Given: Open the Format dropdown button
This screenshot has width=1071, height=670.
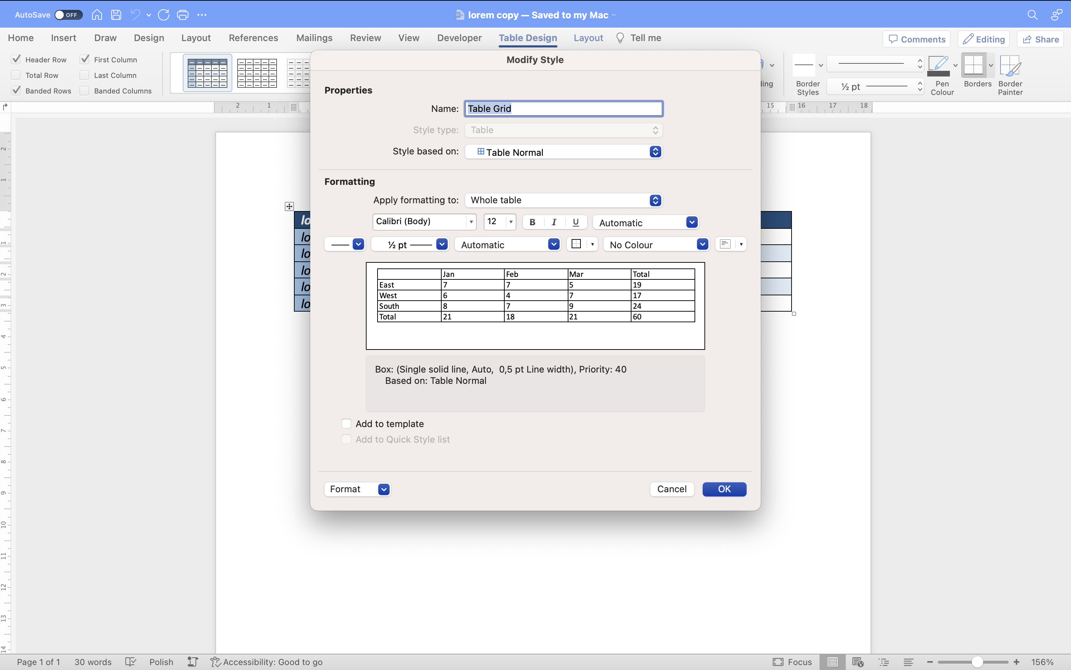Looking at the screenshot, I should [358, 489].
